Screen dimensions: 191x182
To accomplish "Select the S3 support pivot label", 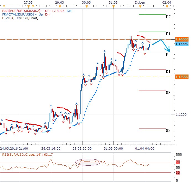I will [x=168, y=130].
